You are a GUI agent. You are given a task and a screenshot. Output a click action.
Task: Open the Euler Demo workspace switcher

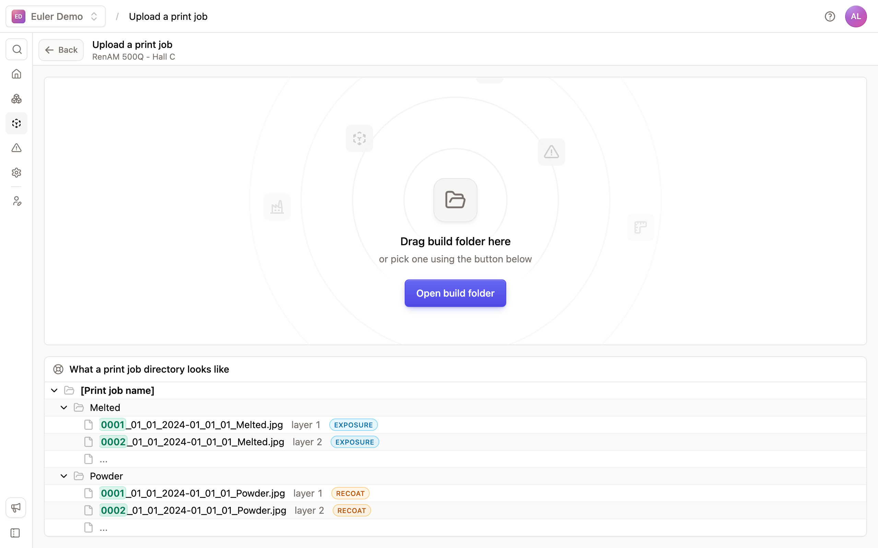click(56, 16)
